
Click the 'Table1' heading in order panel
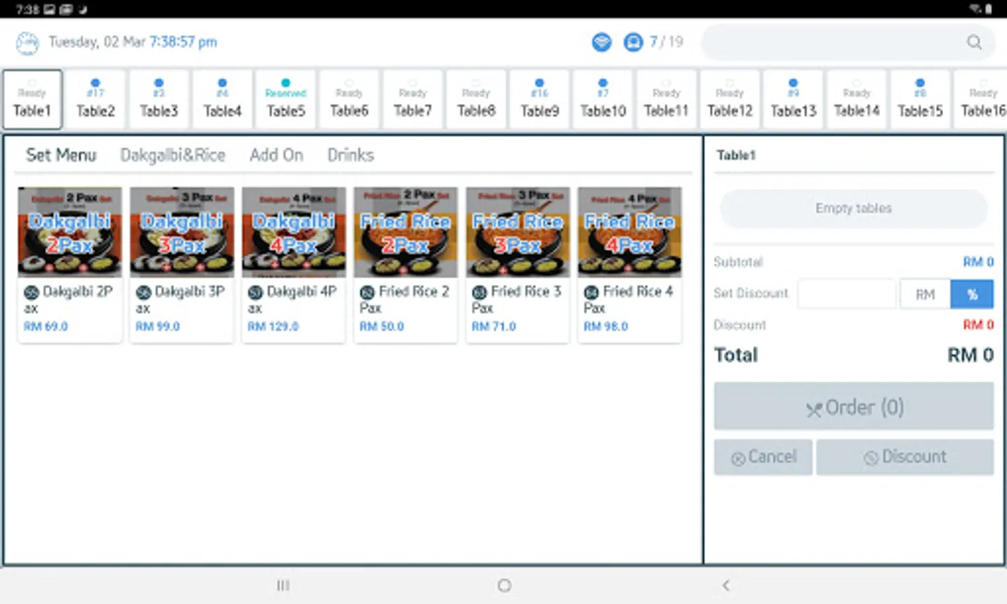pyautogui.click(x=736, y=155)
